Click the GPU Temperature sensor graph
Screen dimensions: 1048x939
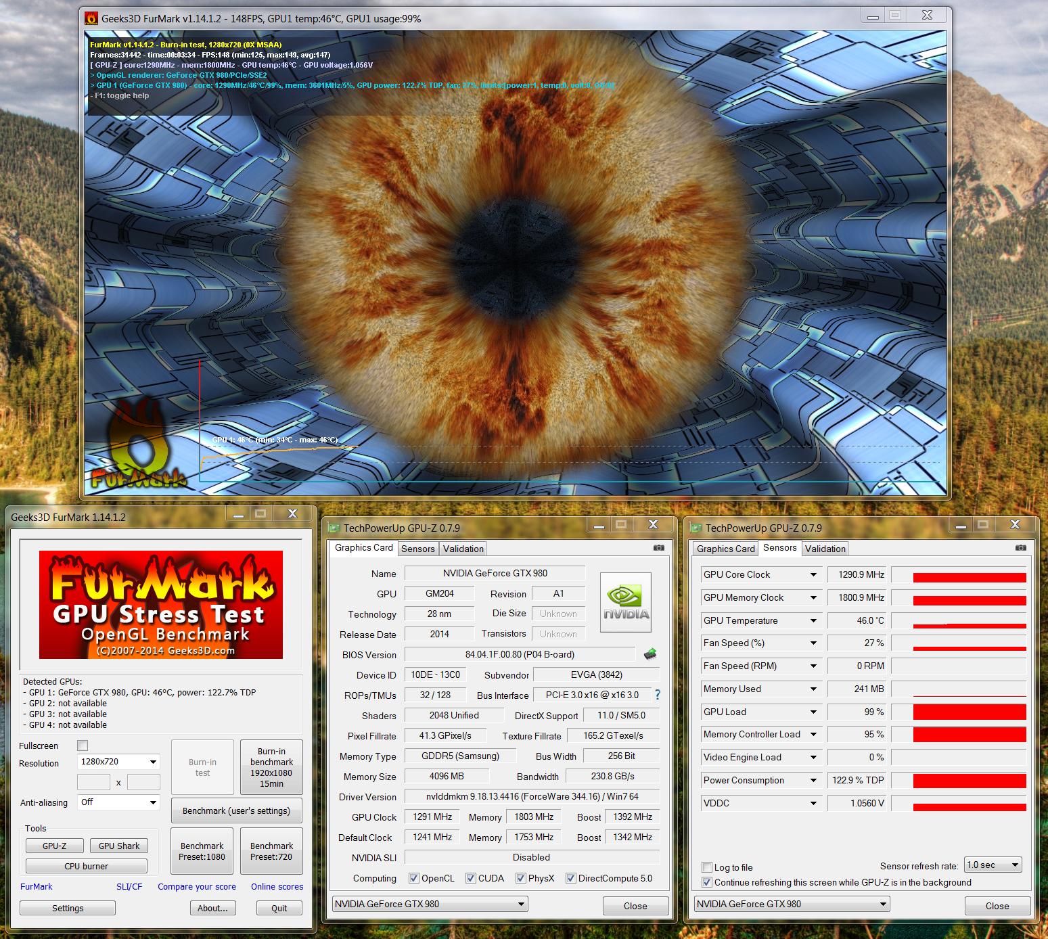coord(959,620)
